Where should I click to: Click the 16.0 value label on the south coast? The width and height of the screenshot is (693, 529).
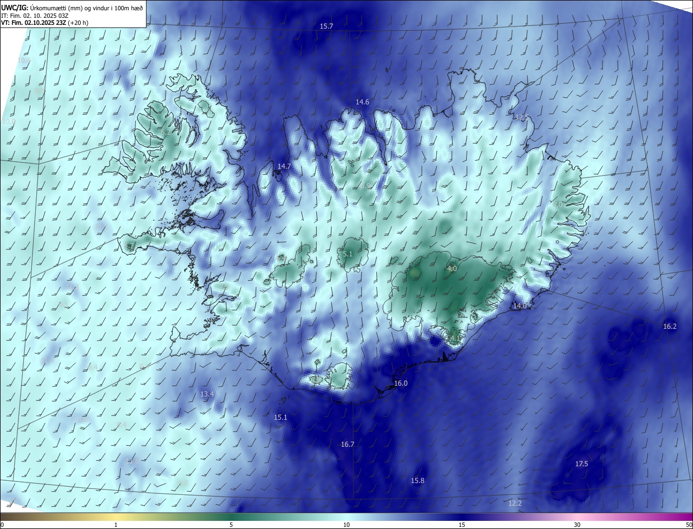(401, 383)
